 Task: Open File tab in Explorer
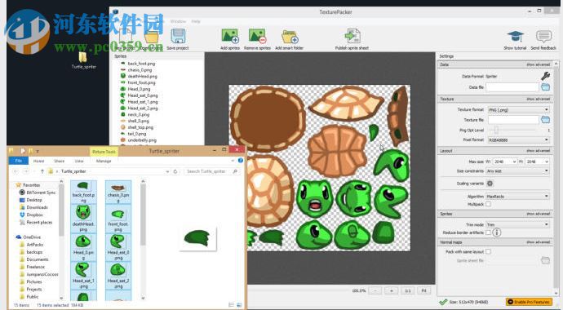18,161
